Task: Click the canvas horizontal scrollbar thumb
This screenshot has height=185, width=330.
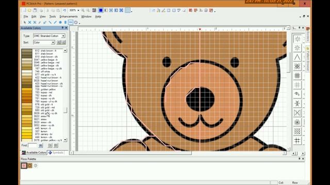Action: point(133,153)
